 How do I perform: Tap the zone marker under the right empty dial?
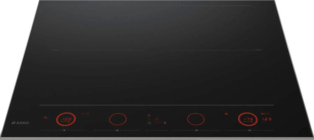tap(197, 130)
